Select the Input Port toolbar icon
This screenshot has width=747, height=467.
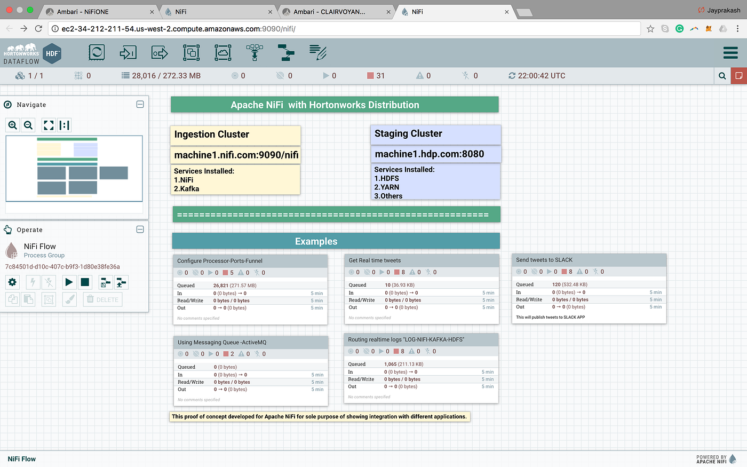128,52
